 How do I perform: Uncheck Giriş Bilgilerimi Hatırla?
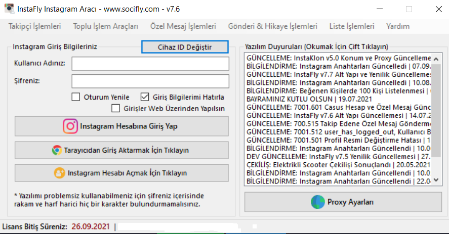pos(145,97)
